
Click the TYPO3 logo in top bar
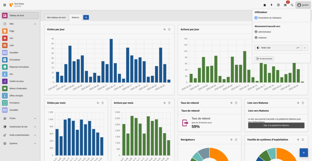pos(11,5)
